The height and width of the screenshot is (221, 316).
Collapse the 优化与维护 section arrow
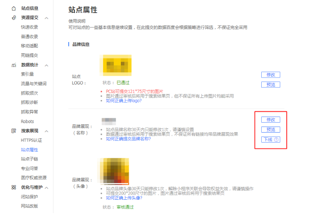(x=47, y=187)
